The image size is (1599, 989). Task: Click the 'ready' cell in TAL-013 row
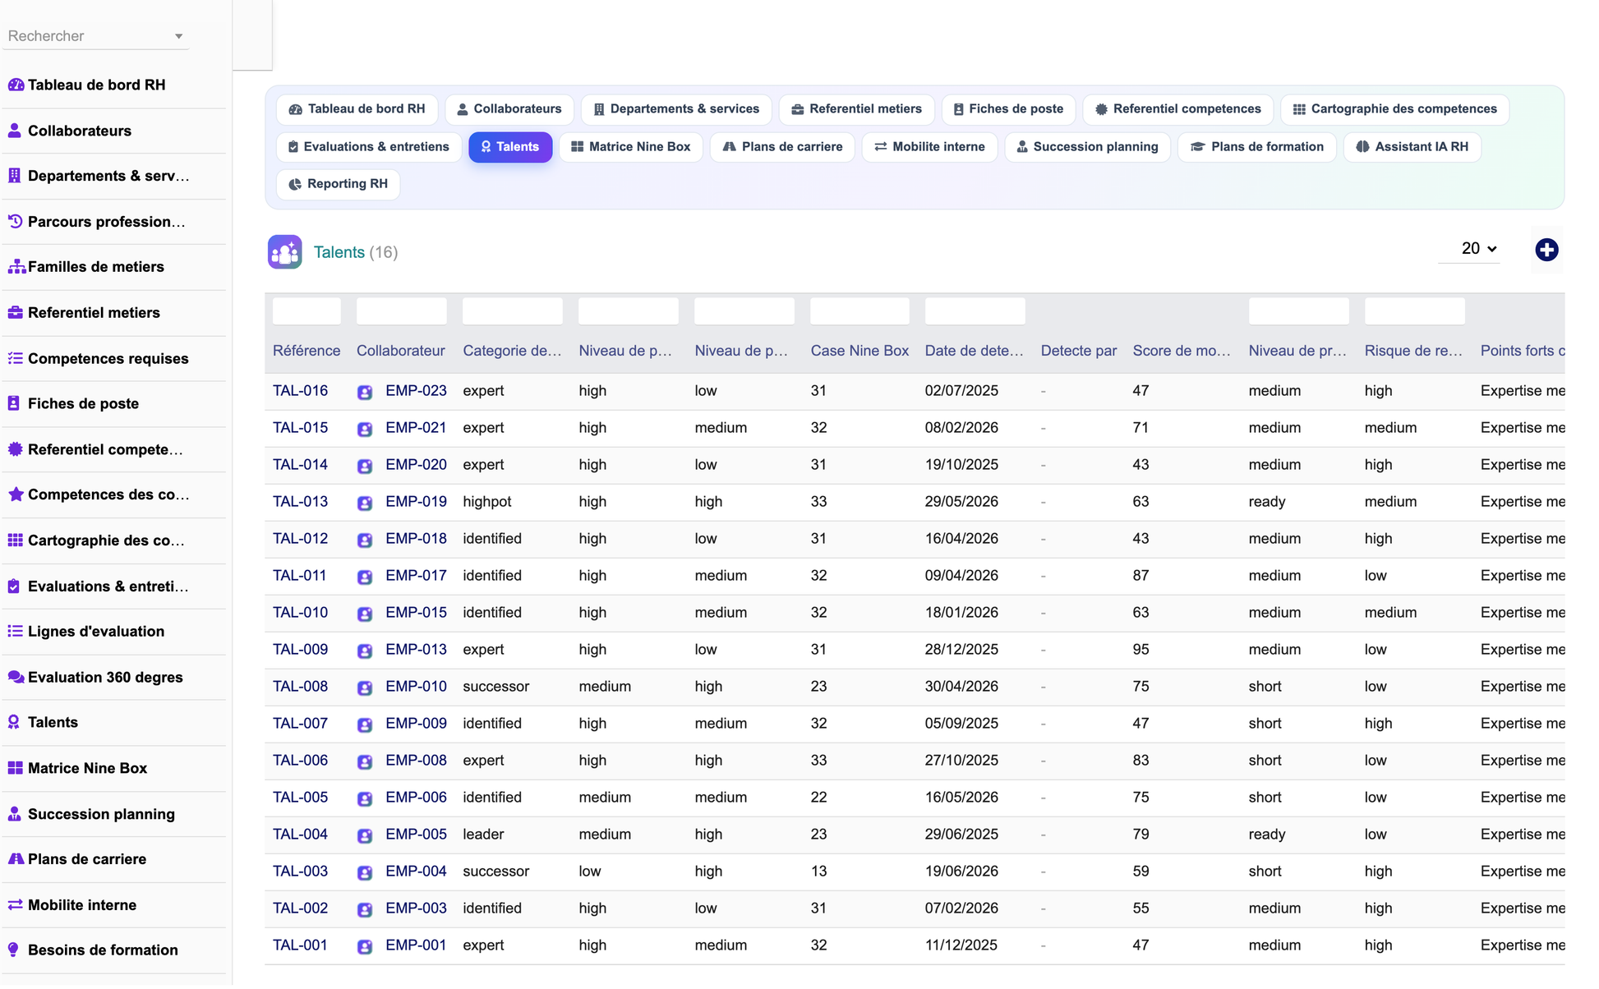click(x=1267, y=502)
